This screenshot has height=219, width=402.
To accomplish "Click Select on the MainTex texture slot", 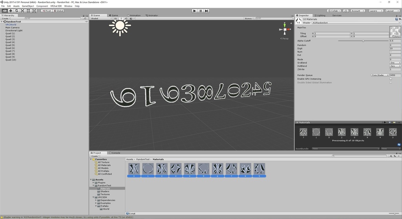I will click(397, 36).
